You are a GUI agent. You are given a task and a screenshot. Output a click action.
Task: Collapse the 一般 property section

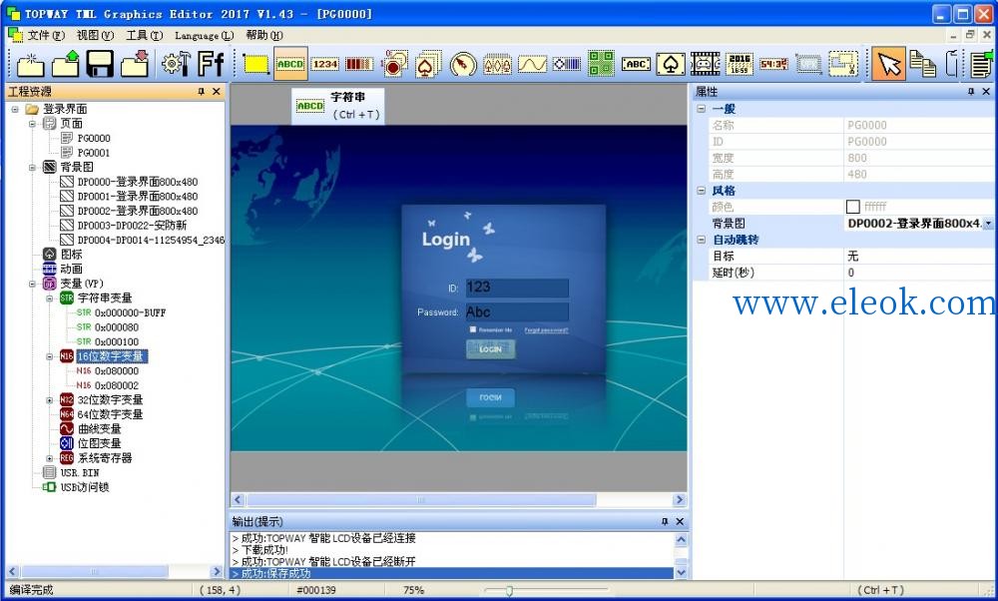(701, 109)
